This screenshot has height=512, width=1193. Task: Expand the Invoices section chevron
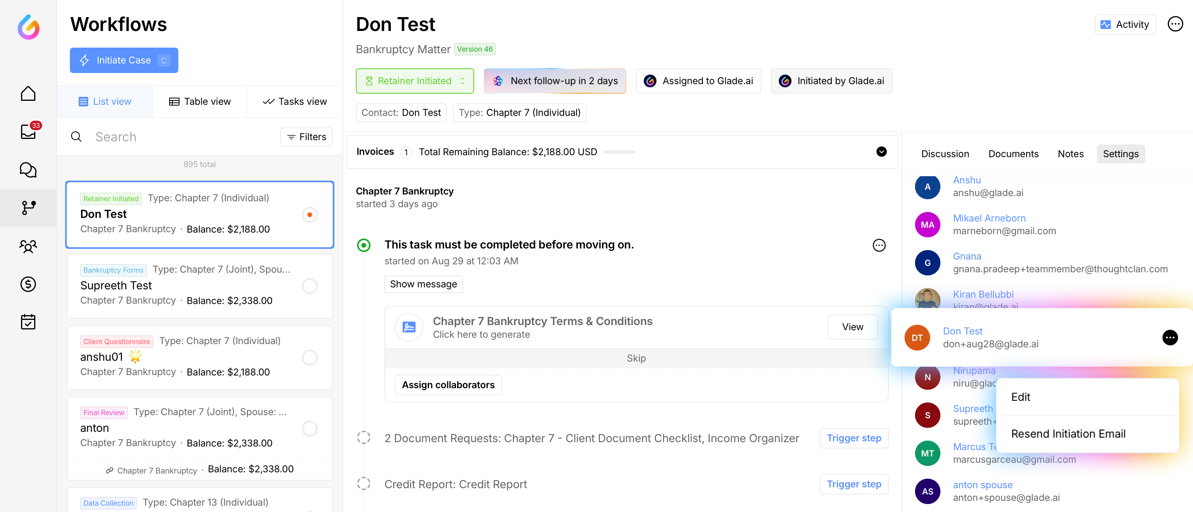pos(881,152)
